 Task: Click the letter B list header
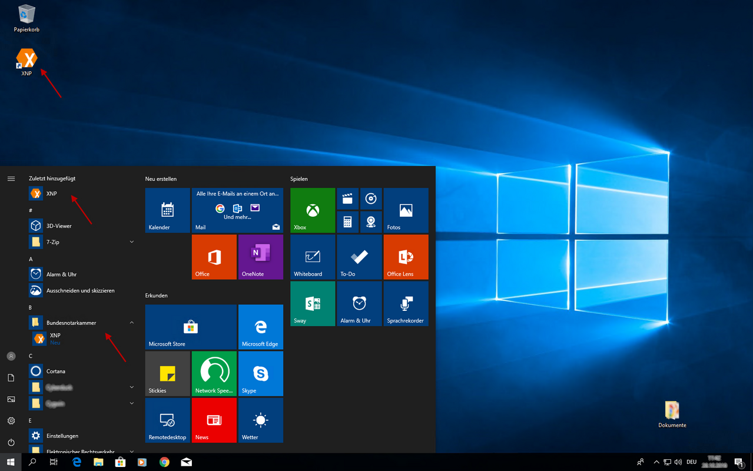(31, 307)
